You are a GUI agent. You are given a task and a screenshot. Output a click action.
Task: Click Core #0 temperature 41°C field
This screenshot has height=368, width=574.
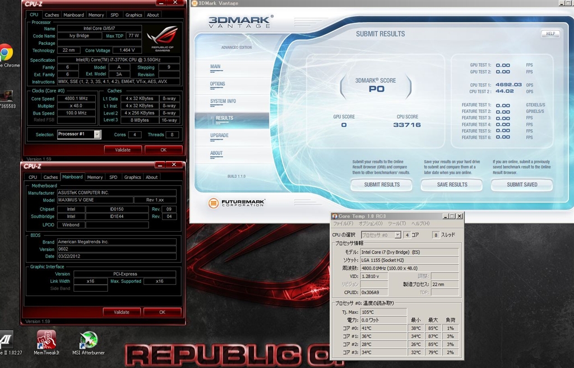coord(383,328)
